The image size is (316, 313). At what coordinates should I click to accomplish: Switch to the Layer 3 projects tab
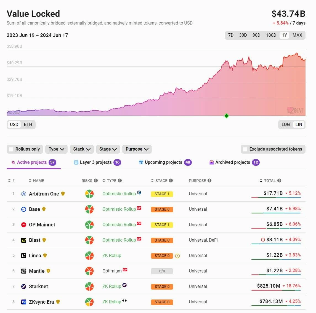(x=97, y=162)
